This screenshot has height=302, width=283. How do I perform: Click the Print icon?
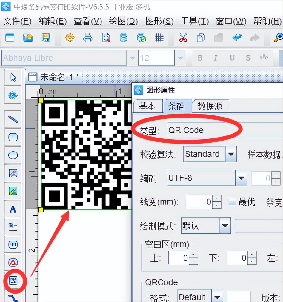pos(88,38)
